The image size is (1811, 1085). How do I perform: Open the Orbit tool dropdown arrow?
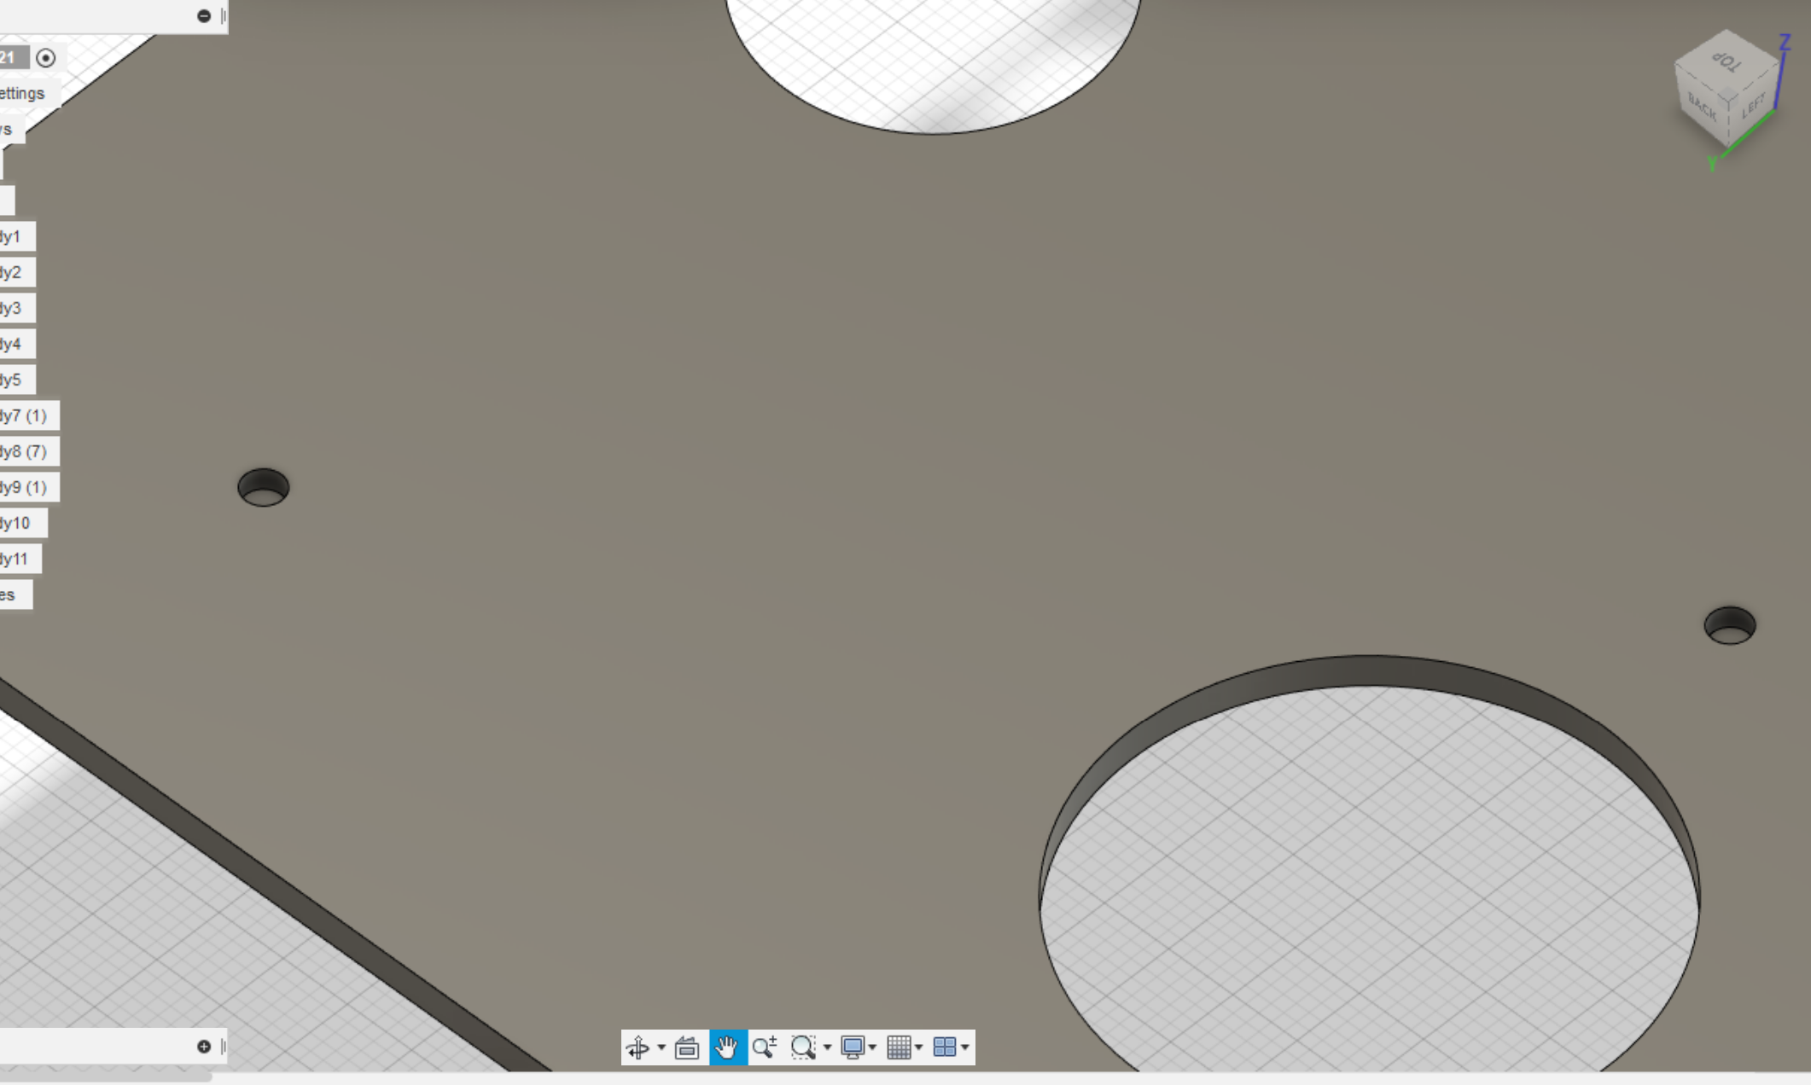[x=661, y=1047]
